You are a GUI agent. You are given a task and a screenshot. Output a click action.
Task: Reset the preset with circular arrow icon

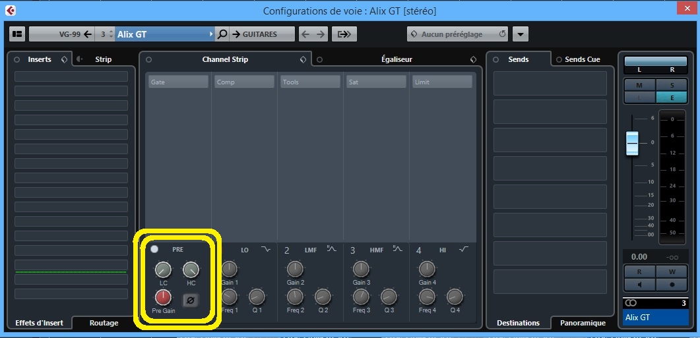[502, 34]
